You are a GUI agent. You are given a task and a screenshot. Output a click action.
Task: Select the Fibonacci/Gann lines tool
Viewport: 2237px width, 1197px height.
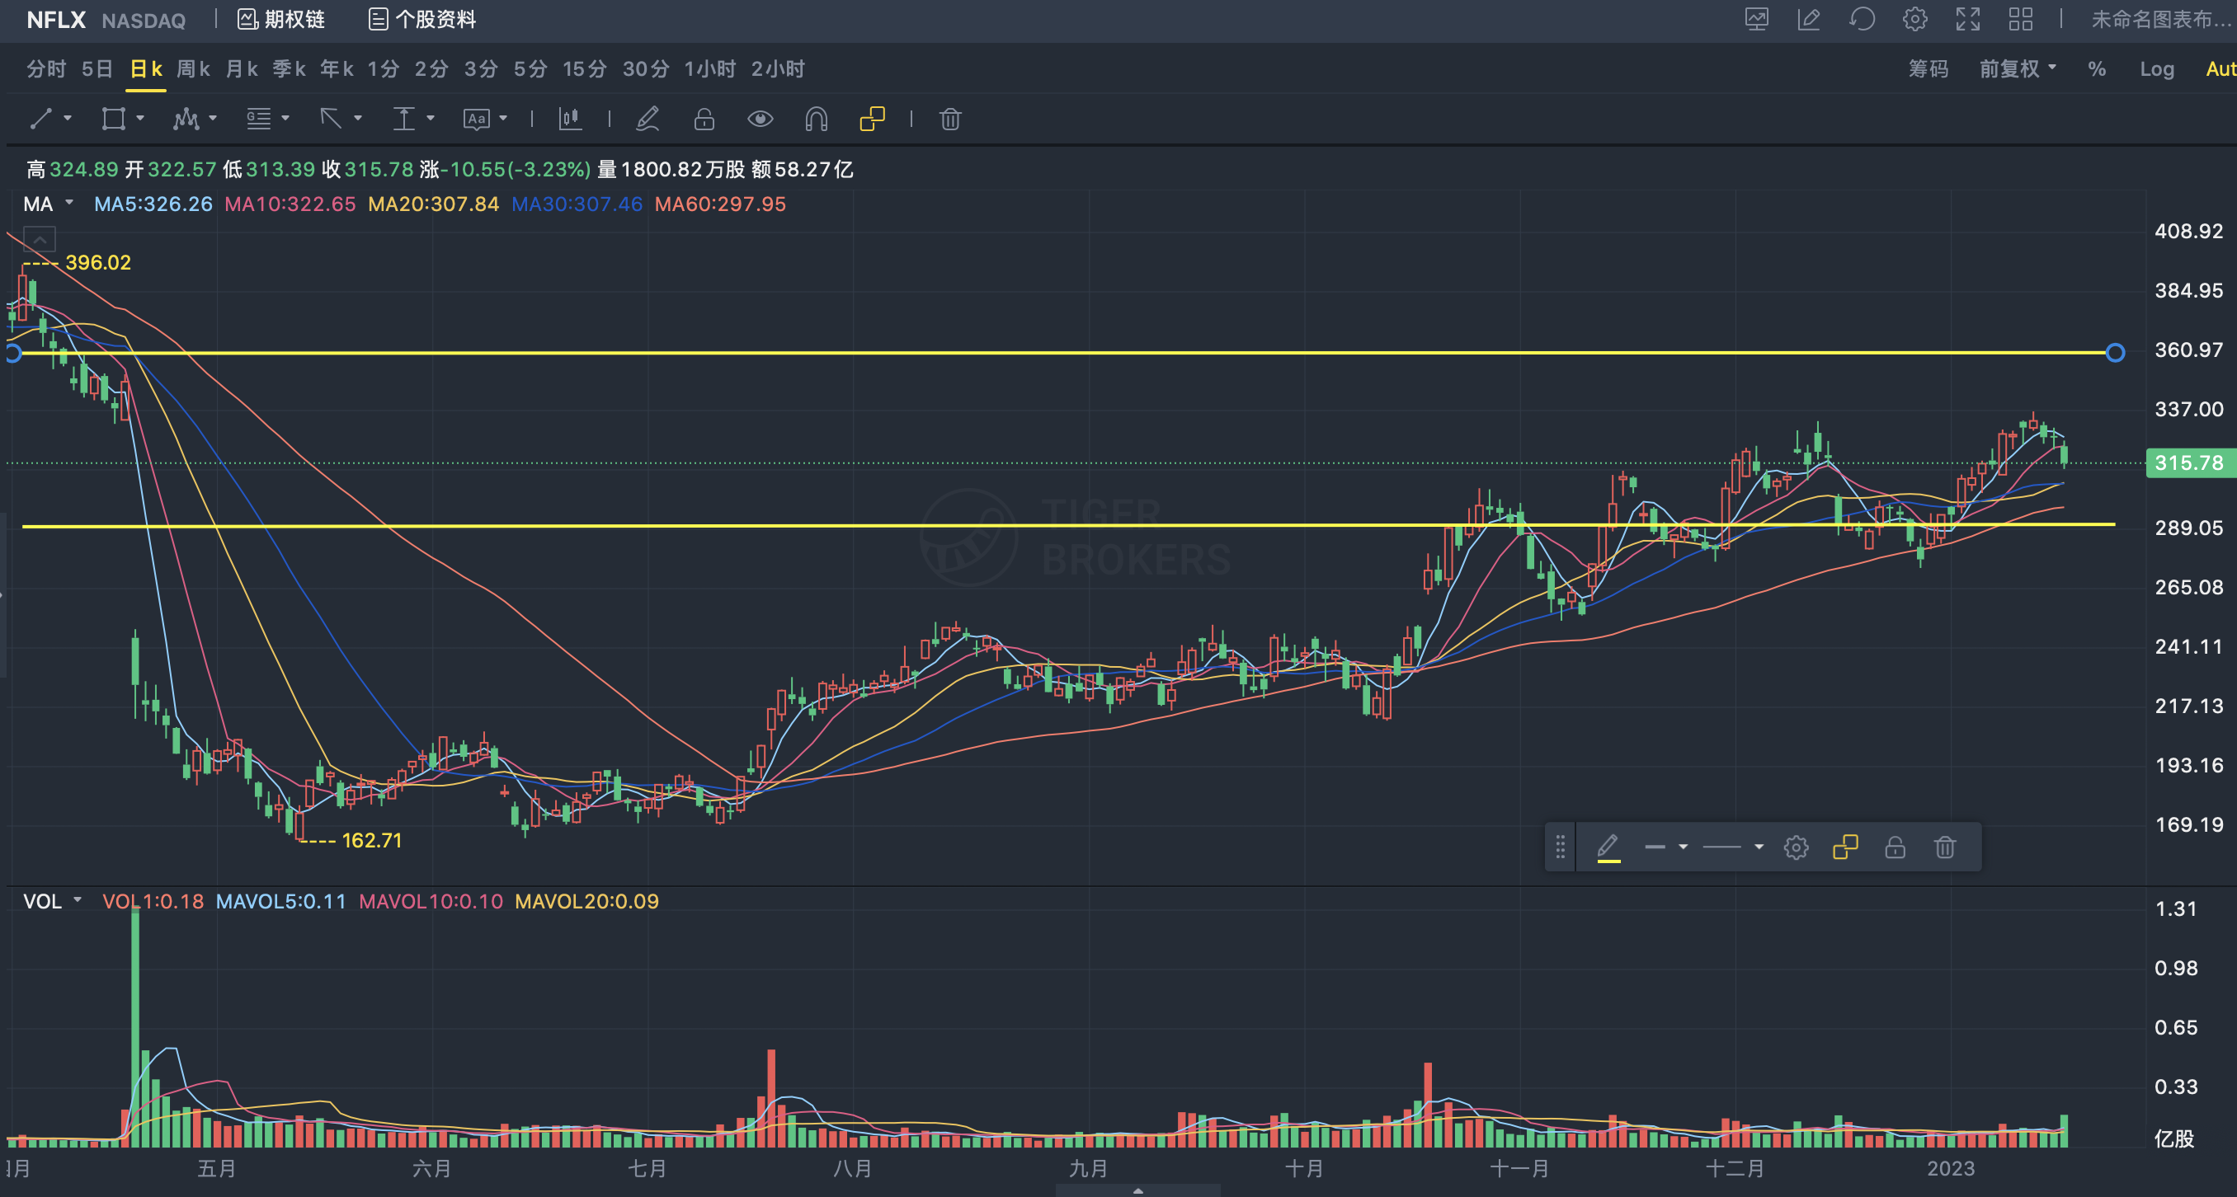(259, 119)
